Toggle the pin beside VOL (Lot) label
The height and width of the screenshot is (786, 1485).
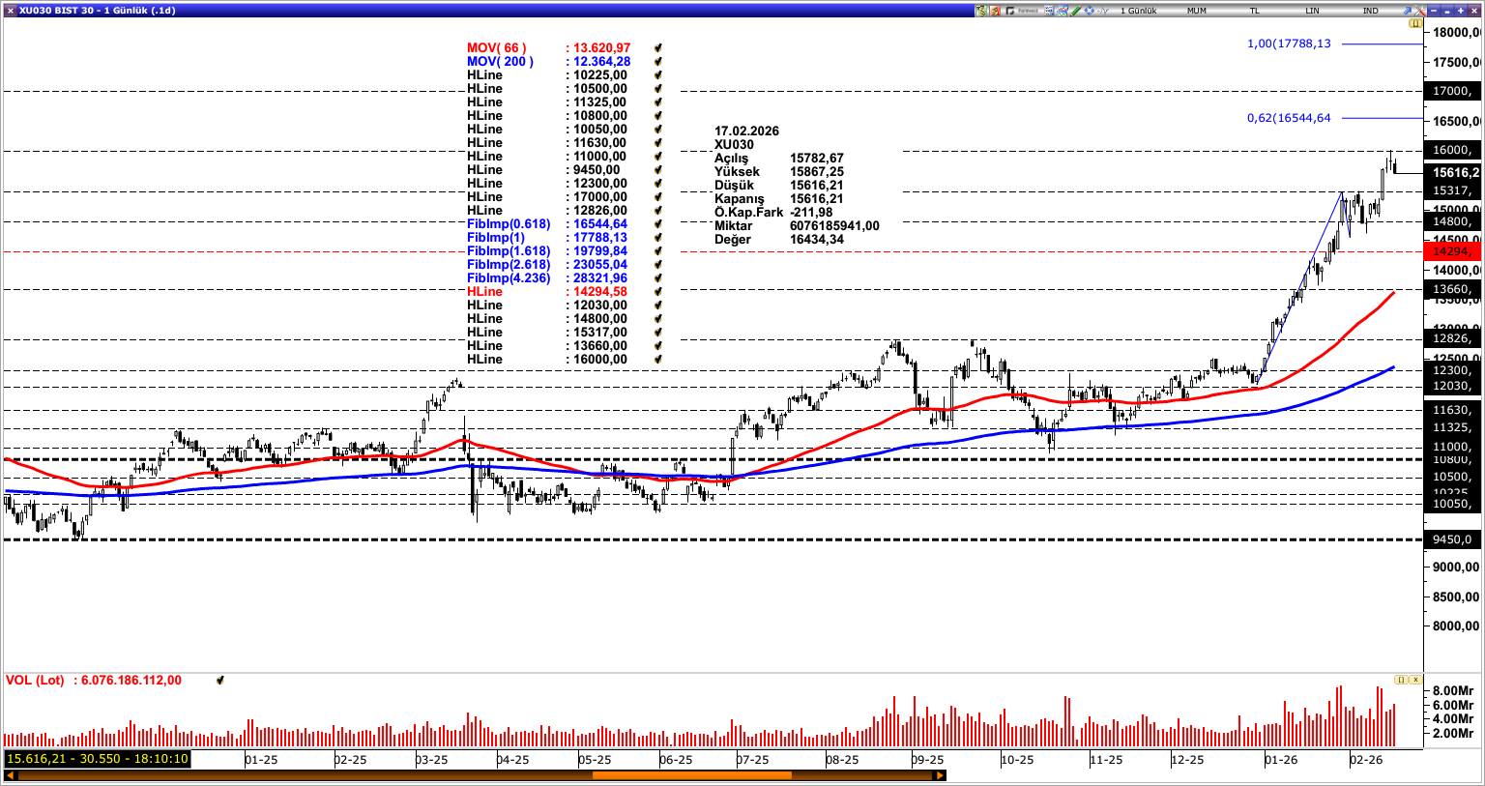point(220,680)
